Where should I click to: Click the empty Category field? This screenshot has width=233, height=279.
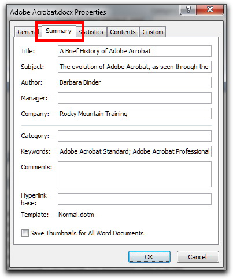[135, 136]
